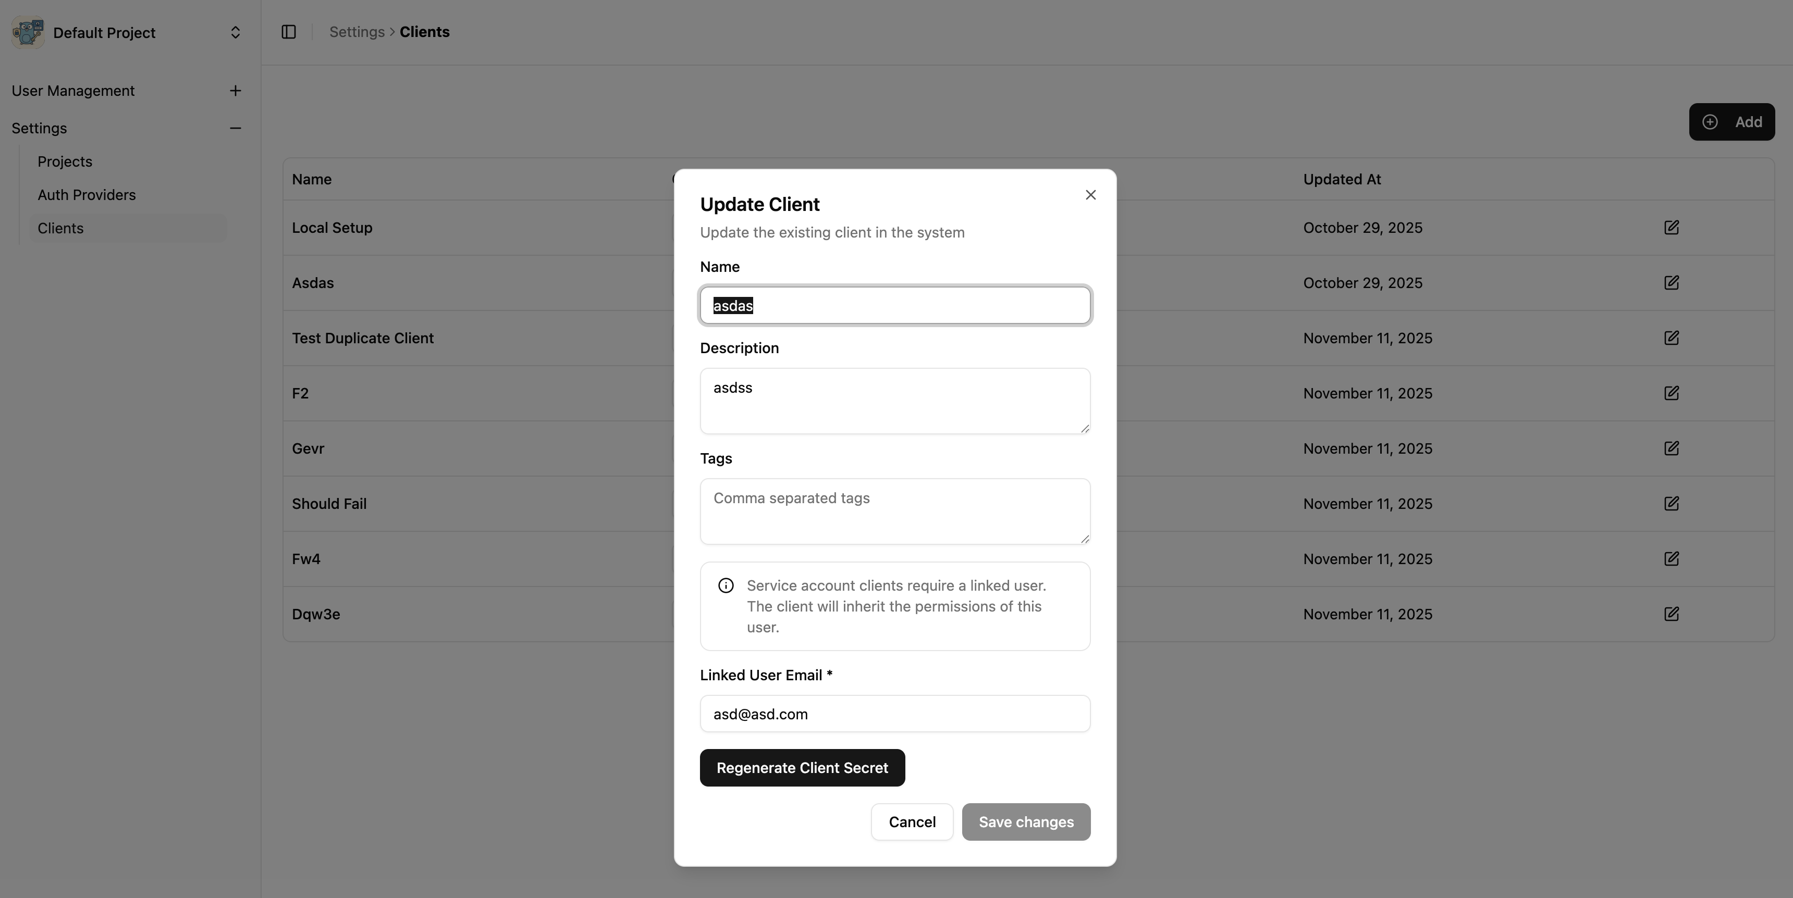
Task: Select Projects in the sidebar
Action: [x=64, y=160]
